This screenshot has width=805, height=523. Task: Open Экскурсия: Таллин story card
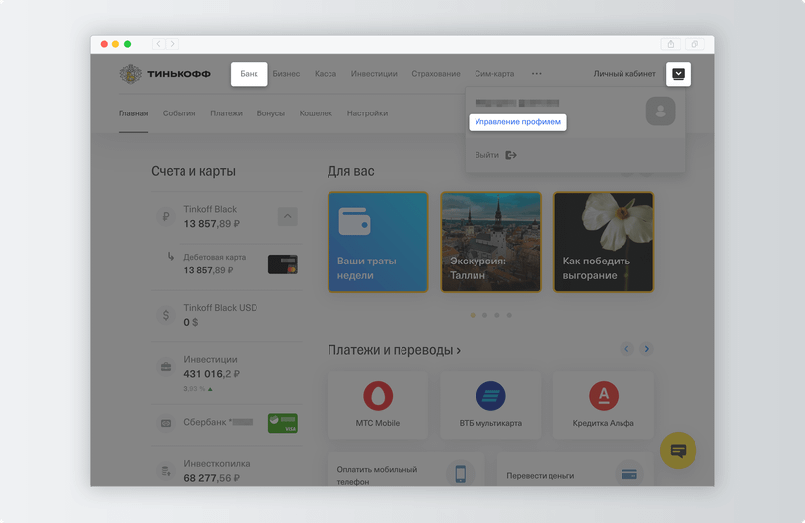pyautogui.click(x=491, y=243)
